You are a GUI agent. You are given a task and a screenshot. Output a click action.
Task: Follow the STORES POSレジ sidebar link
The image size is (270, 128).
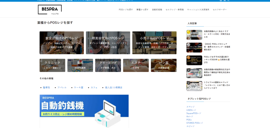pos(195,123)
